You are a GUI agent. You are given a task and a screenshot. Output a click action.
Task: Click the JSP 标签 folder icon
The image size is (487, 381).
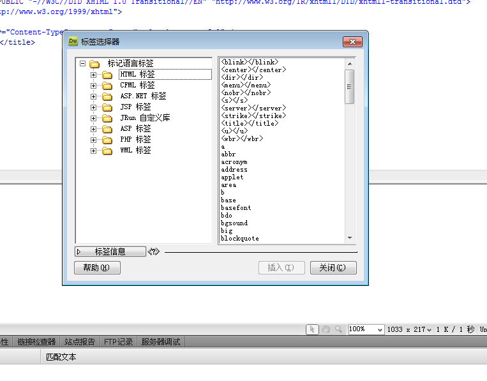[x=107, y=107]
